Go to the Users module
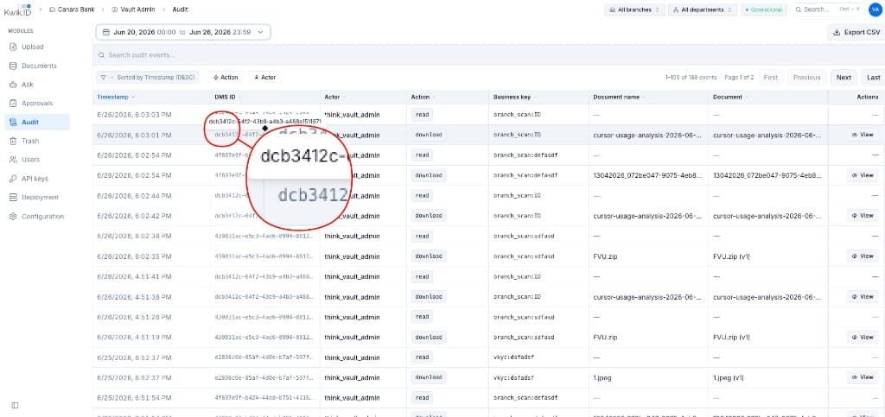The width and height of the screenshot is (885, 417). (30, 160)
